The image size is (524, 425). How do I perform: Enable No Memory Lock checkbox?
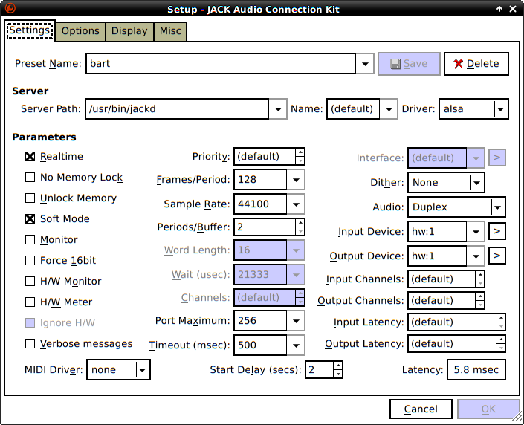pos(30,177)
